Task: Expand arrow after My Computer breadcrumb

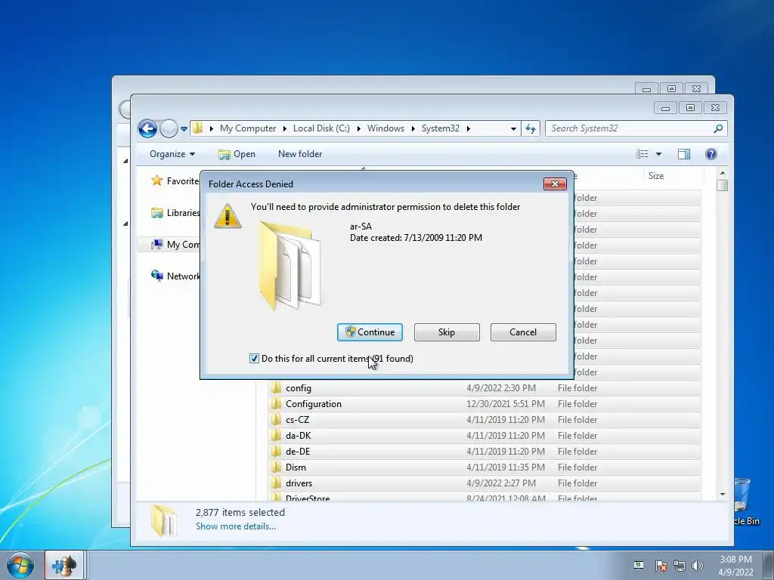Action: pyautogui.click(x=284, y=128)
